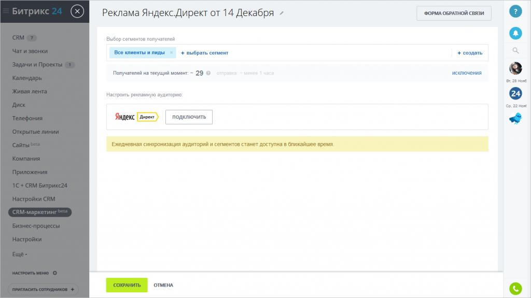Click Пригласить сотрудников button

coord(44,290)
